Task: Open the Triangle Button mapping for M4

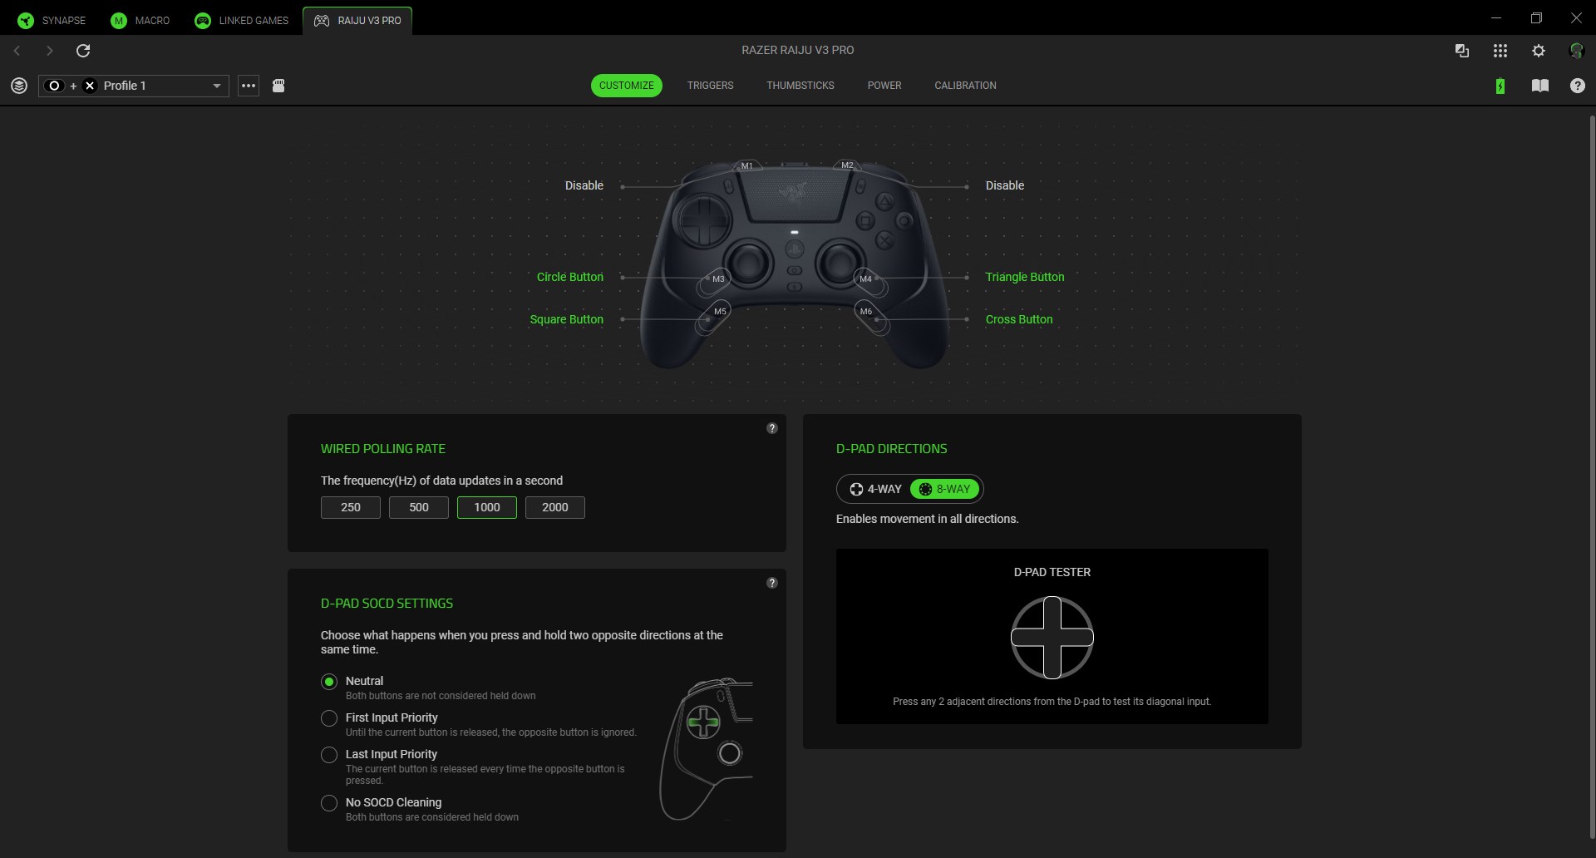Action: point(1024,277)
